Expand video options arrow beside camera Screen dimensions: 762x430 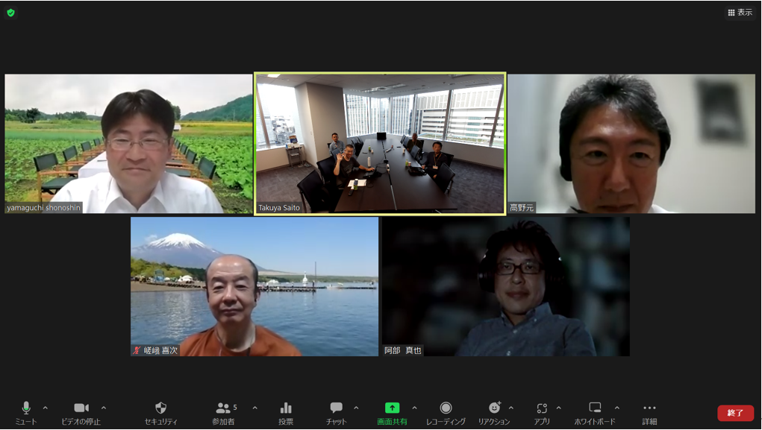pos(104,408)
